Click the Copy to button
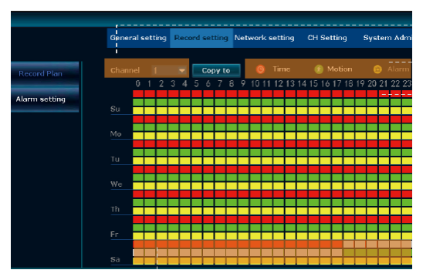Screen dimensions: 423x280 216,70
